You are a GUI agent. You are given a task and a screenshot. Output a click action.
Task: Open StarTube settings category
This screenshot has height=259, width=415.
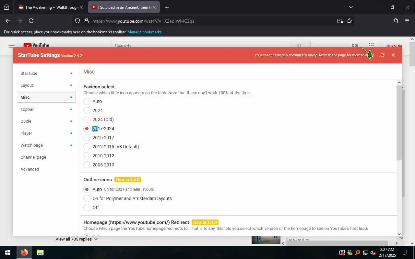point(46,73)
